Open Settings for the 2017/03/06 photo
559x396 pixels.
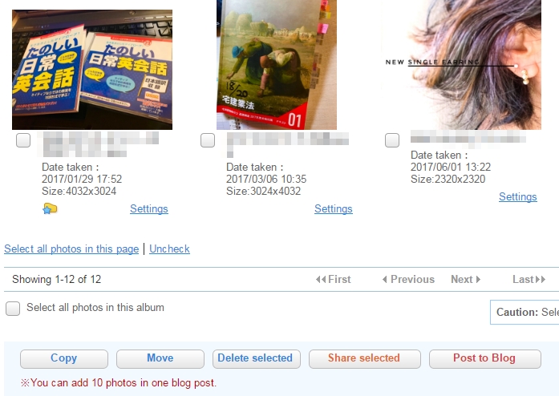(x=334, y=209)
